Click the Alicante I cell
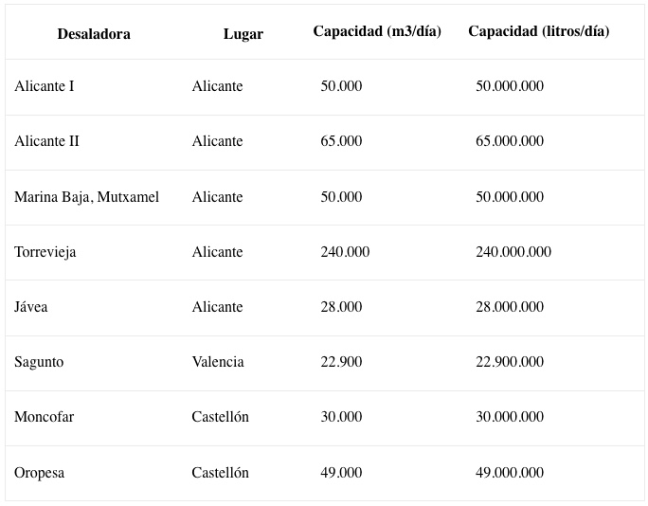648x506 pixels. tap(45, 86)
